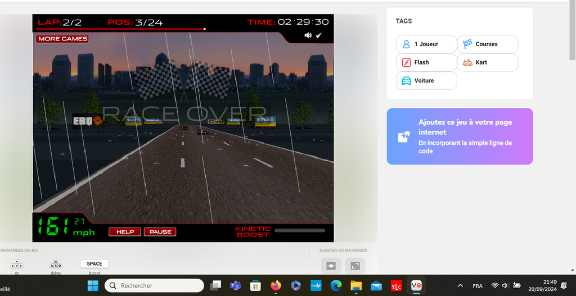Click the WASD keys control icon
This screenshot has height=296, width=576.
[x=56, y=264]
